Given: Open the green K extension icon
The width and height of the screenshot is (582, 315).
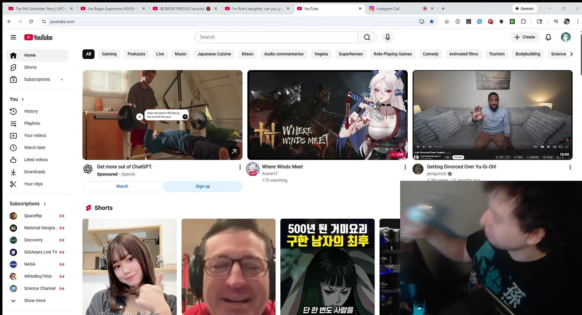Looking at the screenshot, I should tap(512, 21).
